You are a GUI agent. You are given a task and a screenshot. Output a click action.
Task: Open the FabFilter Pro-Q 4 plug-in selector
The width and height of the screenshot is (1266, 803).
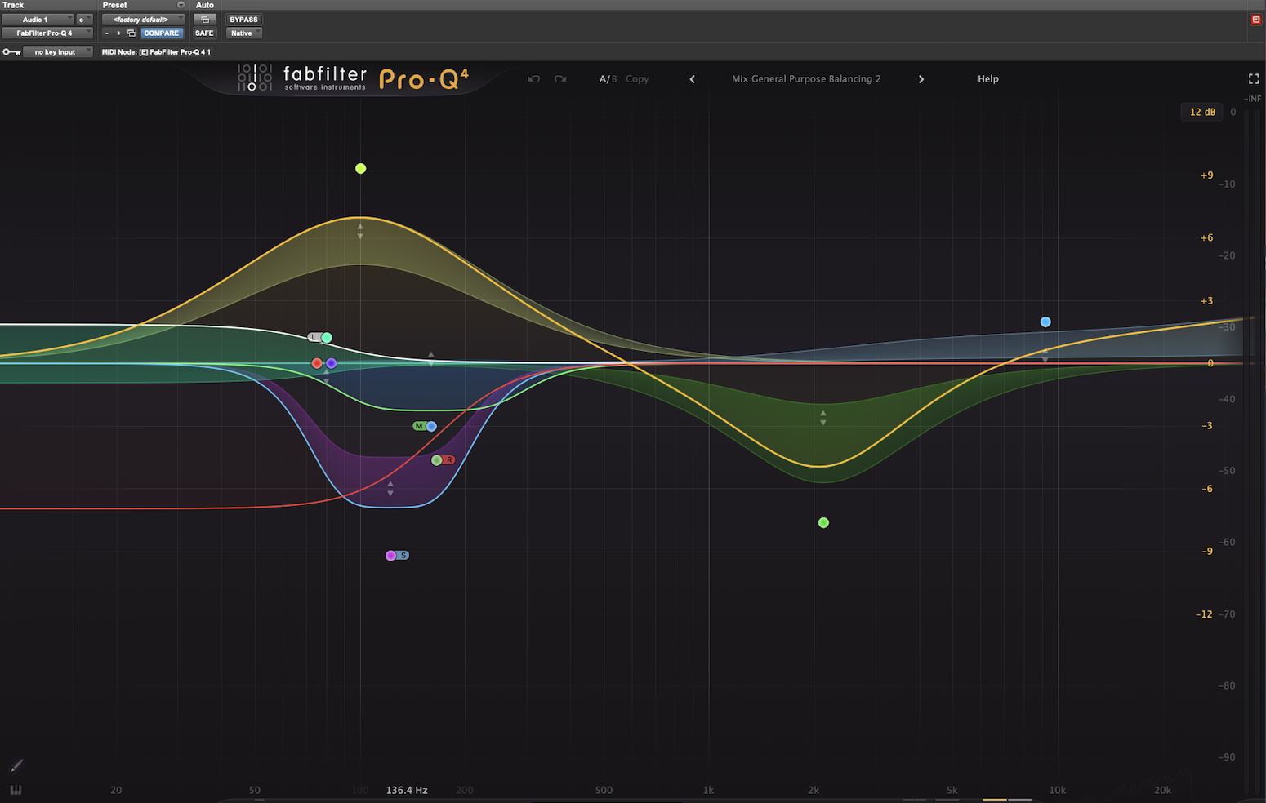tap(47, 33)
